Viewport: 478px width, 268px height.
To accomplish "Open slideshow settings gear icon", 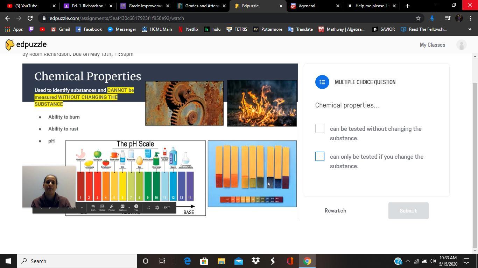I will pyautogui.click(x=157, y=208).
